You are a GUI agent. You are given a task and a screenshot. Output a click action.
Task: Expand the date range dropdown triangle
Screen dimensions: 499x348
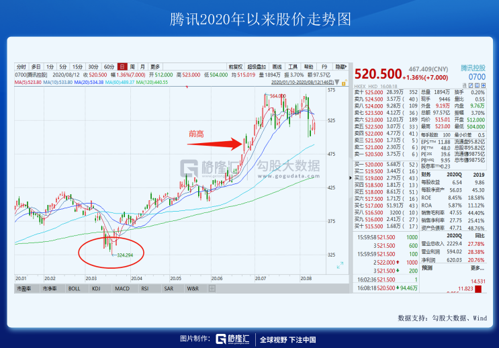click(337, 83)
